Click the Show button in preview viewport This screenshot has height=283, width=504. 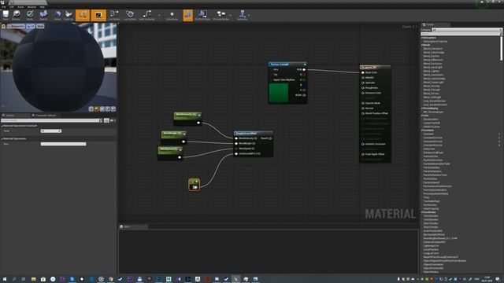[40, 26]
